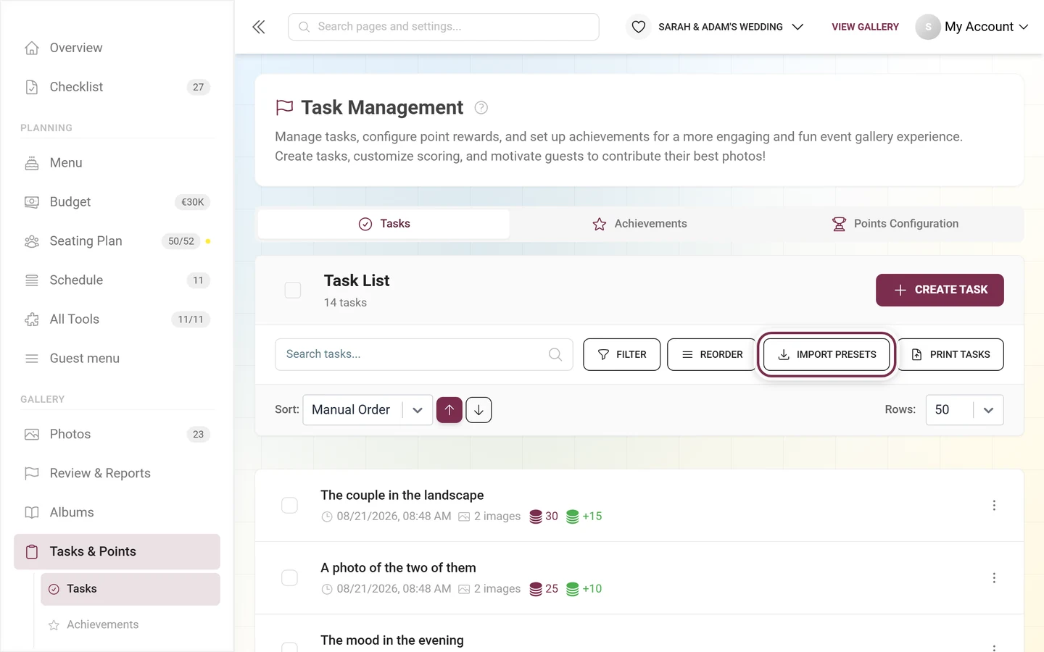Screen dimensions: 1044x652
Task: Click the account avatar circle
Action: click(928, 27)
